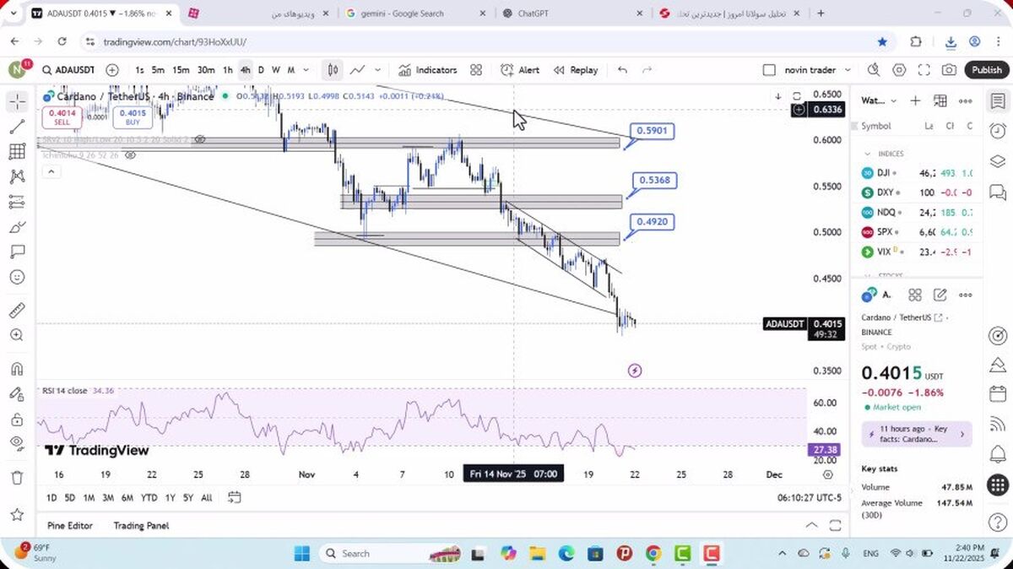Viewport: 1013px width, 569px height.
Task: Click the favorites star in left toolbar
Action: [x=17, y=513]
